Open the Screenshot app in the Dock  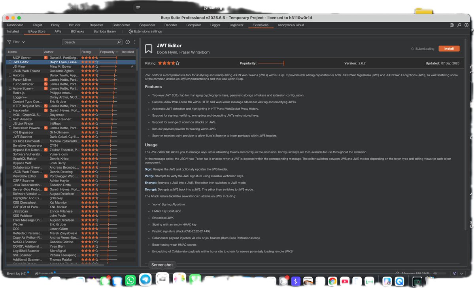(x=162, y=279)
